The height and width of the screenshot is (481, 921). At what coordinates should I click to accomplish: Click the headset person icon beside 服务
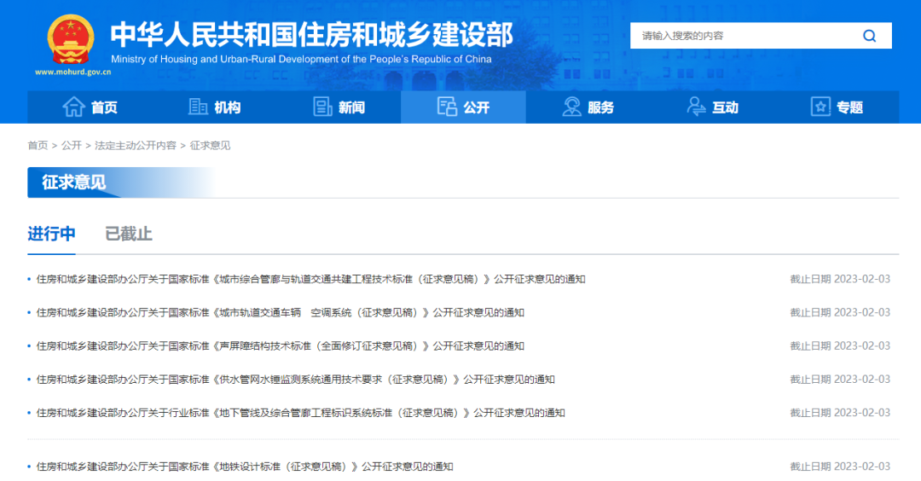pyautogui.click(x=571, y=107)
